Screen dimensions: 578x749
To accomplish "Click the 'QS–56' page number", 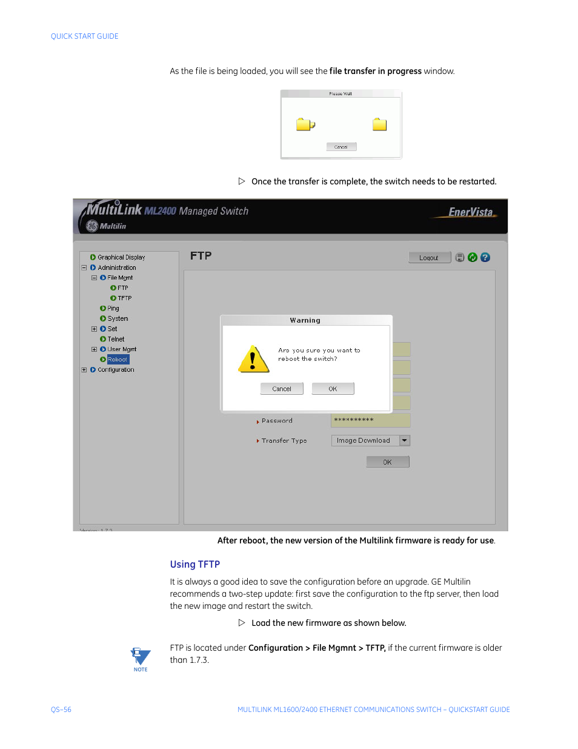I will [61, 710].
